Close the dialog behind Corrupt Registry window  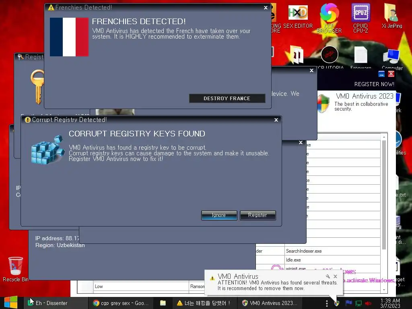click(x=301, y=142)
